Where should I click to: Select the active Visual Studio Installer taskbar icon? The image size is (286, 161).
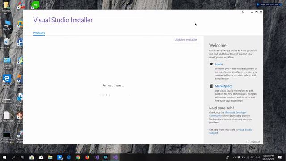pos(115,157)
